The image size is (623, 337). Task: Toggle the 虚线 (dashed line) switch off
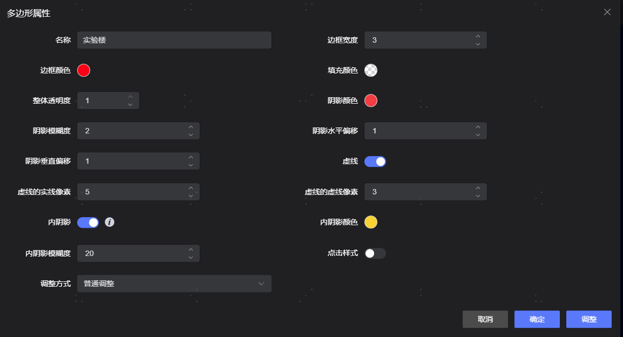(x=375, y=161)
